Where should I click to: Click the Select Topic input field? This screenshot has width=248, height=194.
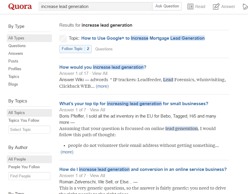point(29,130)
